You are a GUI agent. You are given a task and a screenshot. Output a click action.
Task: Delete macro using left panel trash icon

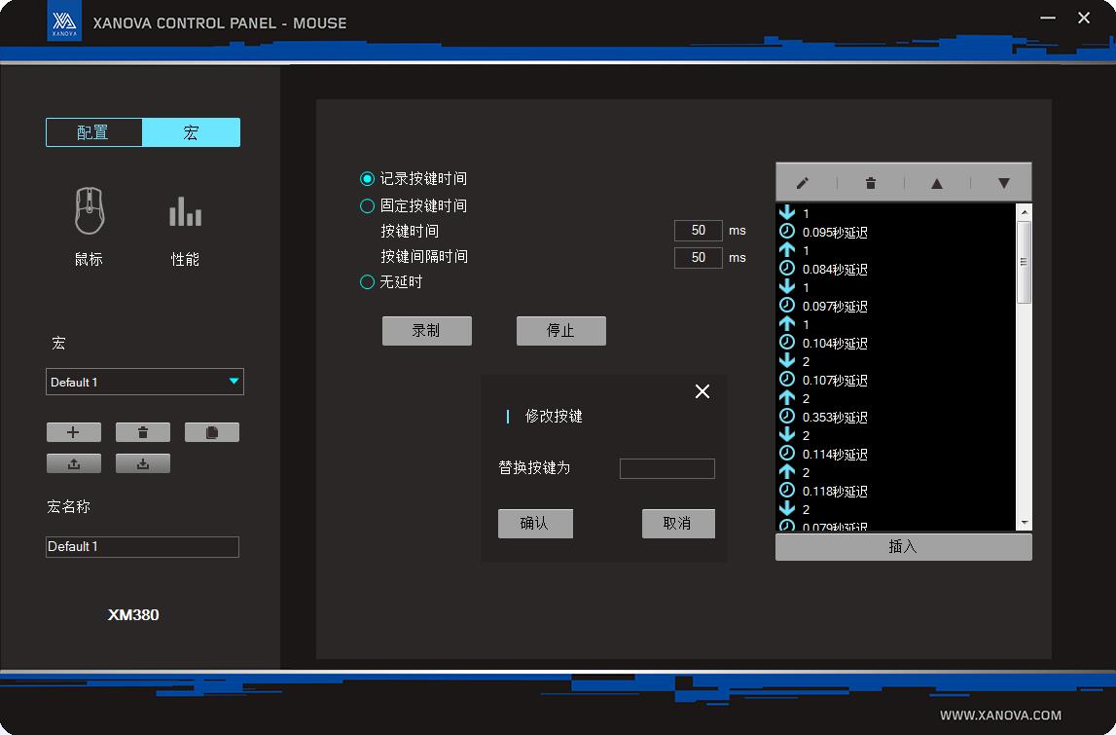click(x=143, y=432)
